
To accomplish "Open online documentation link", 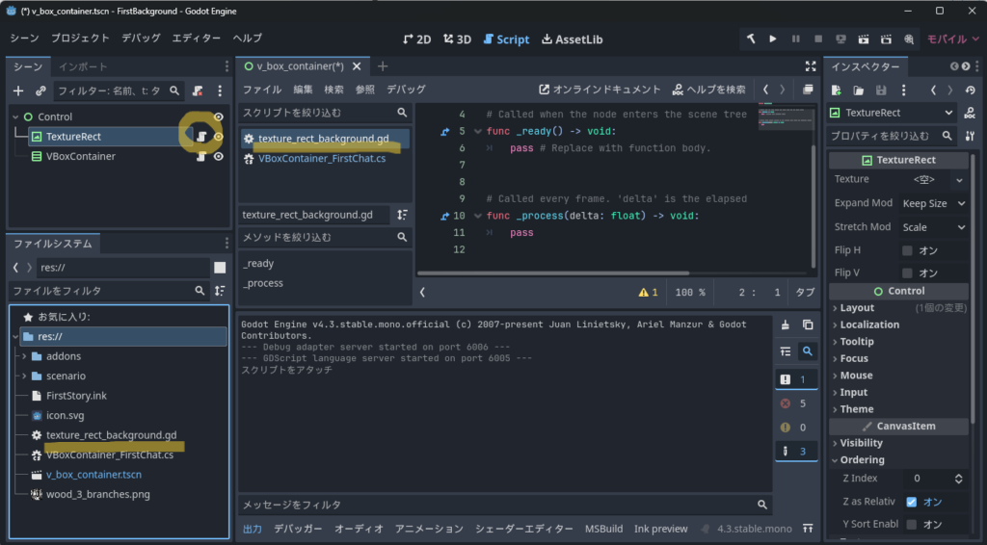I will (x=600, y=90).
